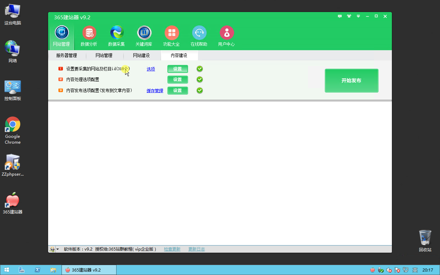Click the 内容处理选项配置 step text
Image resolution: width=440 pixels, height=275 pixels.
(x=83, y=79)
